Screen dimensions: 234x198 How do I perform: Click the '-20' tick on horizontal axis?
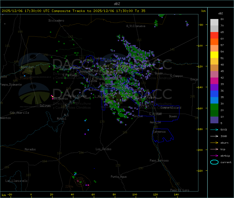pyautogui.click(x=10, y=194)
